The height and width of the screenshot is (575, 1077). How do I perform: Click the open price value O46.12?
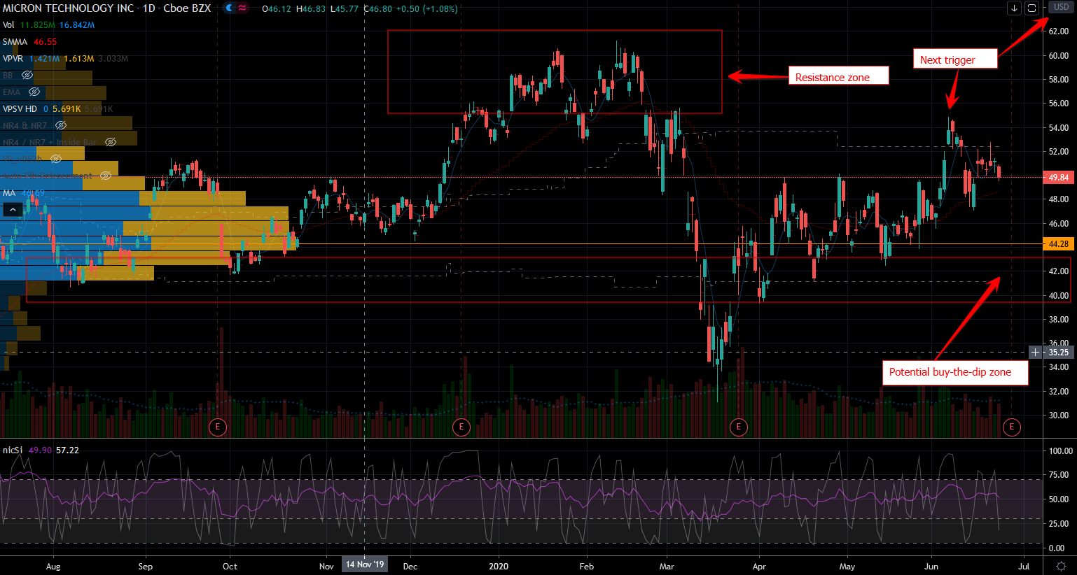[x=277, y=9]
